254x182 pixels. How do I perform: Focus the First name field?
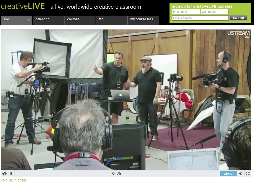(186, 12)
